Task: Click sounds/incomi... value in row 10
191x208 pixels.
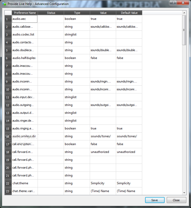Action: tap(103, 89)
